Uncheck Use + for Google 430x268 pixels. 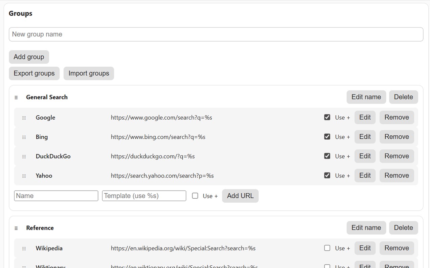click(x=327, y=117)
